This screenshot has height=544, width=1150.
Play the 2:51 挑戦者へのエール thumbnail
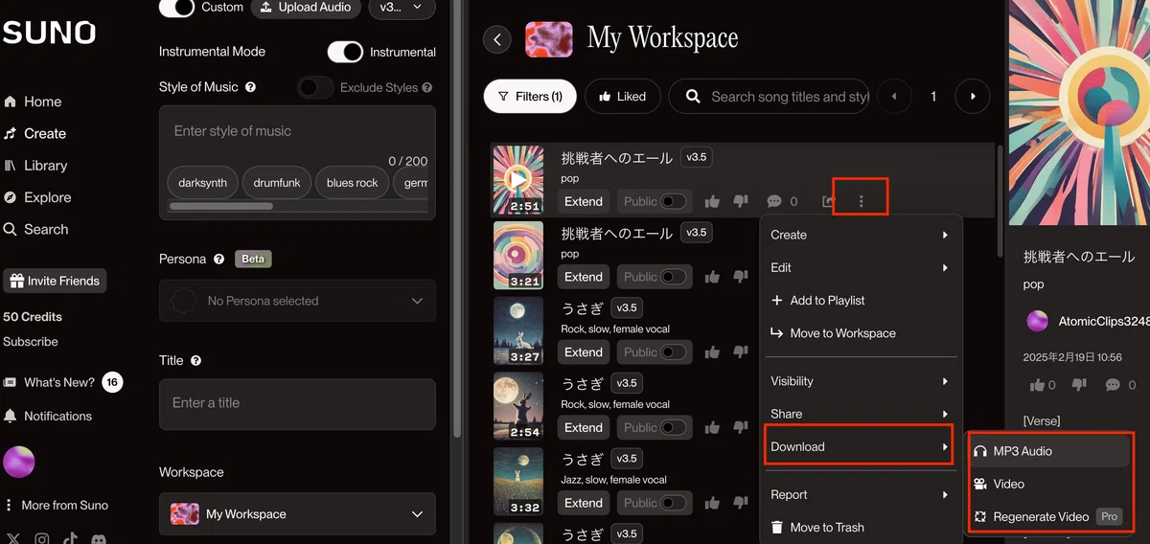click(x=518, y=179)
